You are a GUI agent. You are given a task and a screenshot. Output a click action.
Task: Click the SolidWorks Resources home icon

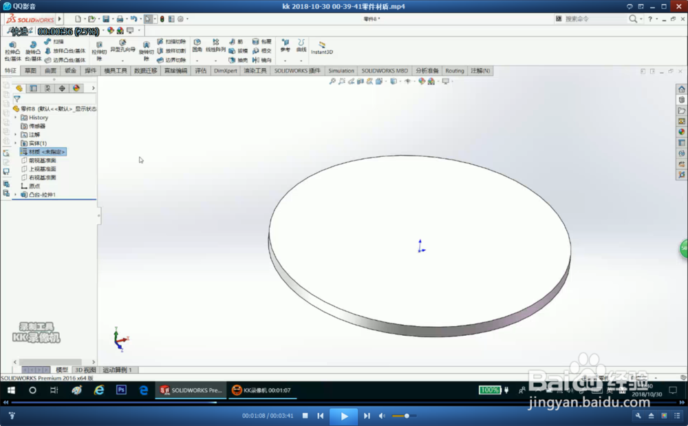[x=681, y=89]
